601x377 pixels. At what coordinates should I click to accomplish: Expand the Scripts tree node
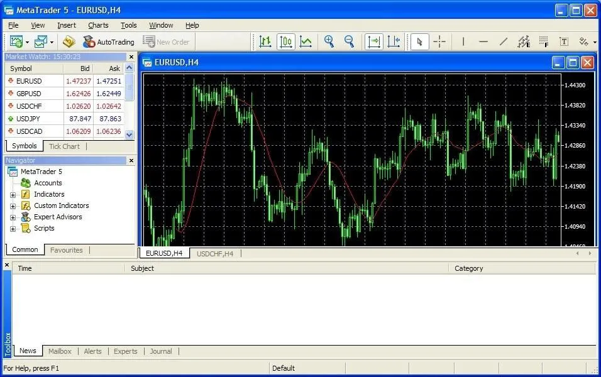point(13,229)
